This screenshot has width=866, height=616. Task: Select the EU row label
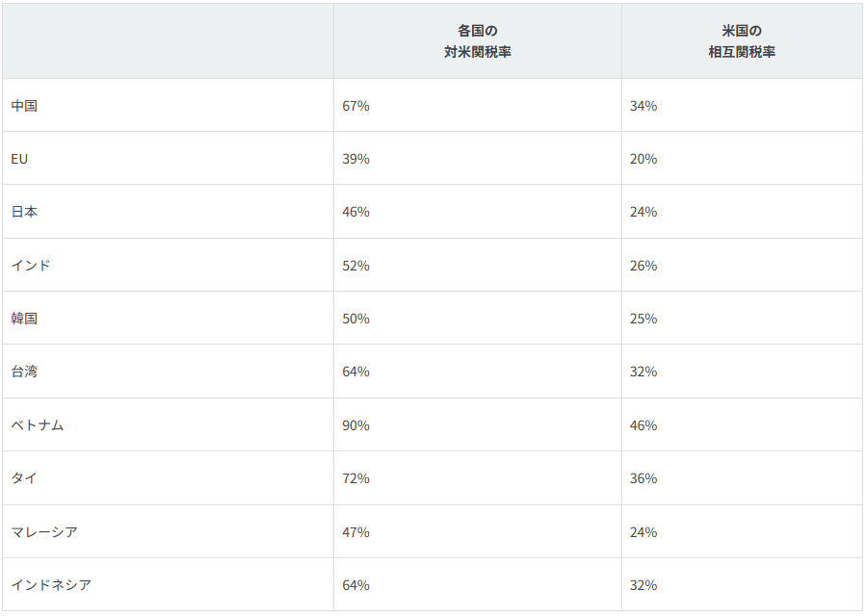[19, 159]
